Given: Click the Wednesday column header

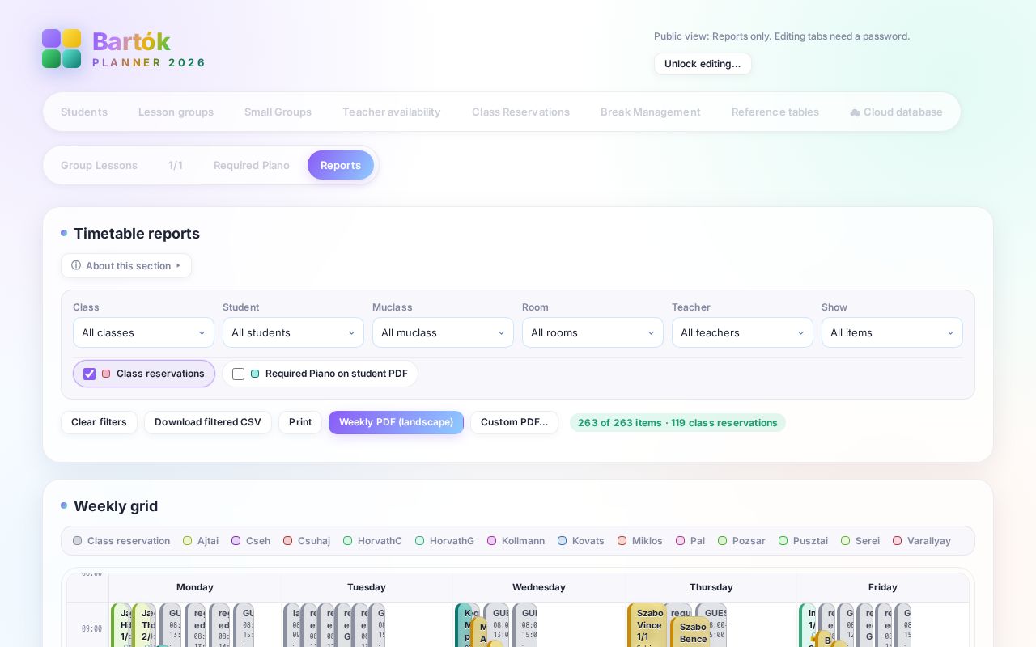Looking at the screenshot, I should click(x=539, y=587).
